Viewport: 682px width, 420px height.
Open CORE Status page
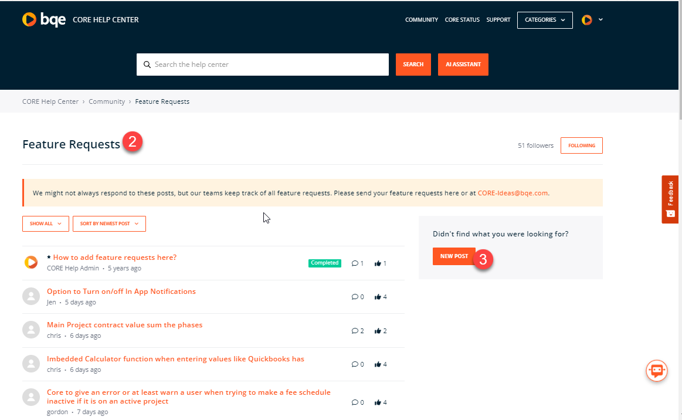462,19
